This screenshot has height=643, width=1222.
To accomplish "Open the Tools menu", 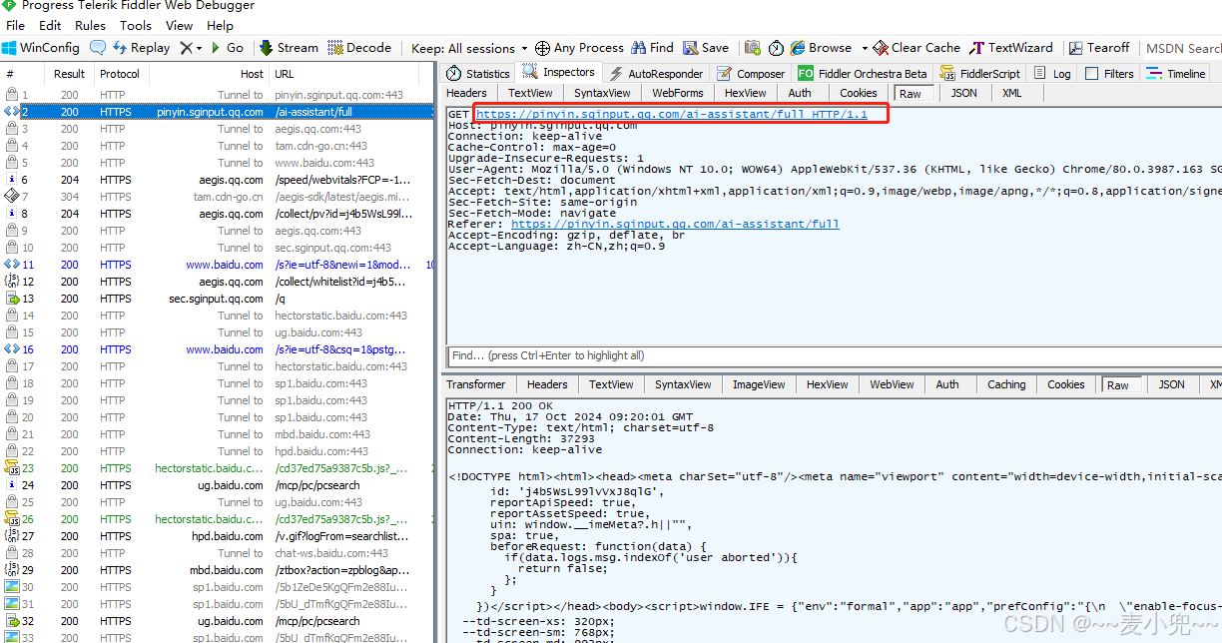I will tap(136, 25).
